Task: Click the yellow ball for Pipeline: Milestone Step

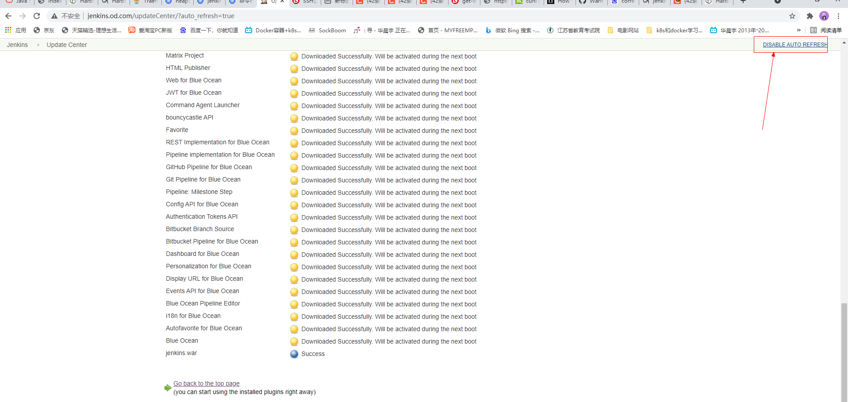Action: [294, 193]
